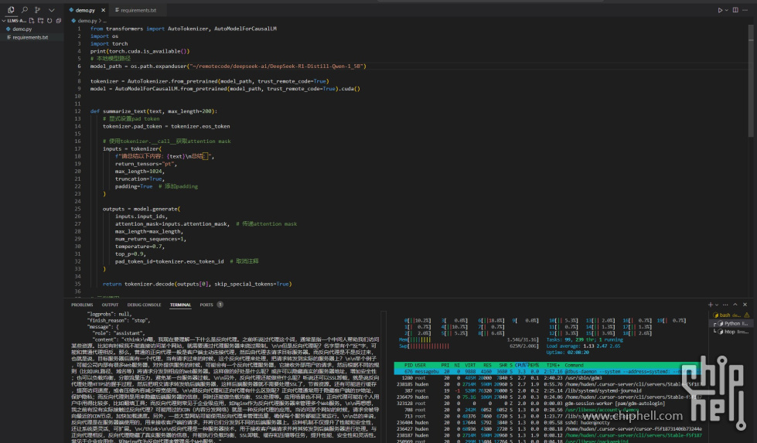Click the breadcrumb ellipsis after demo.py
This screenshot has height=443, width=757.
(x=104, y=21)
